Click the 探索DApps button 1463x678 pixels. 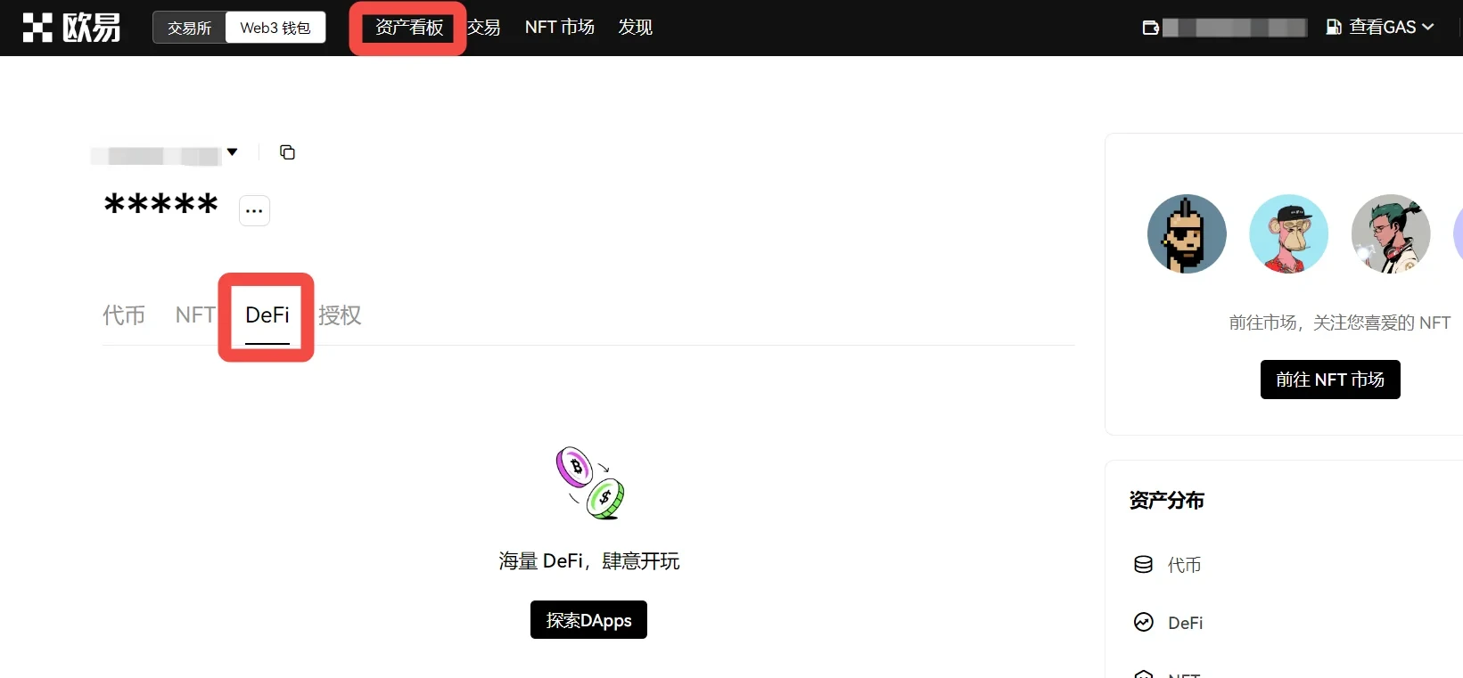click(588, 620)
